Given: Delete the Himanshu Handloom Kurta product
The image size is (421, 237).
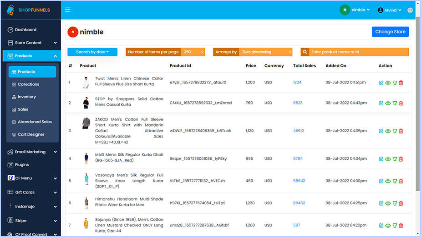Looking at the screenshot, I should pyautogui.click(x=401, y=203).
